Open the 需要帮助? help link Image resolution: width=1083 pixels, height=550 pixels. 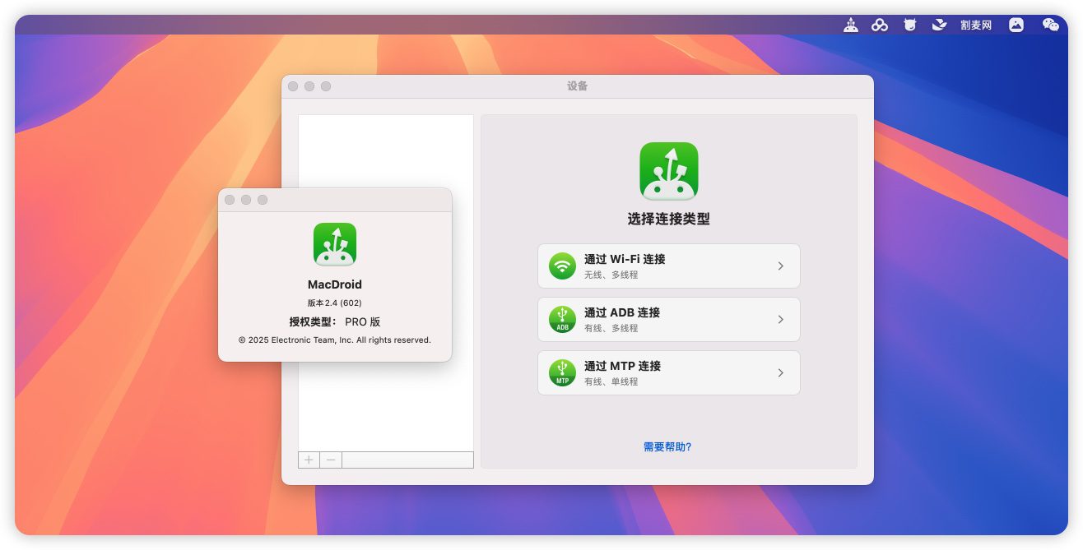click(x=667, y=447)
